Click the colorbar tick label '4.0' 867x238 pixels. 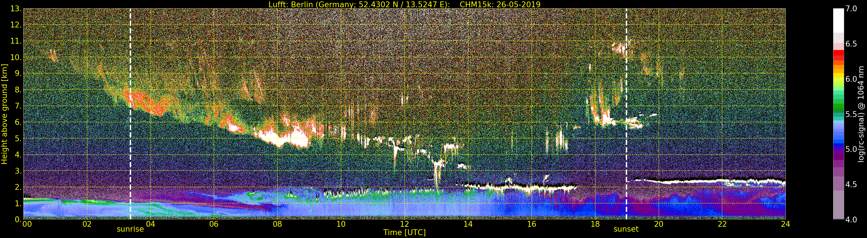coord(851,220)
